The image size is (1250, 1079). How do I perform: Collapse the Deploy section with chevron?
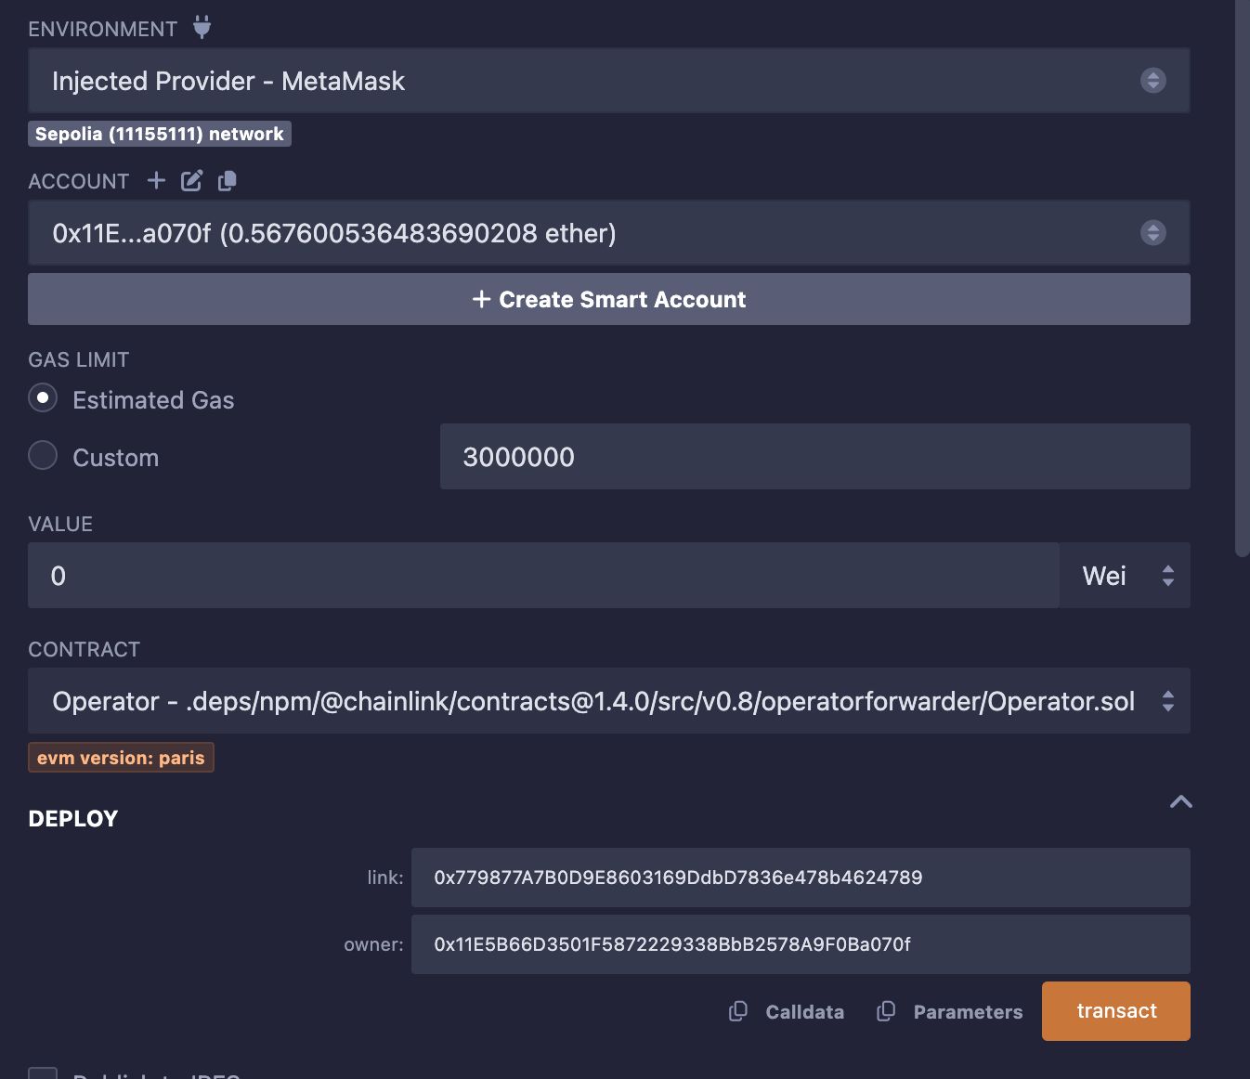coord(1180,802)
